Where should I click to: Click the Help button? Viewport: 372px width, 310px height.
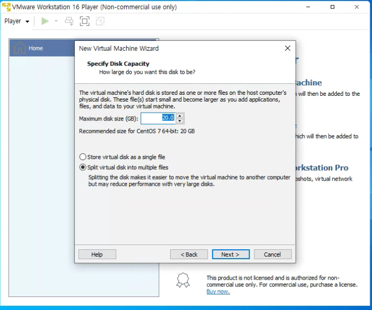tap(97, 254)
